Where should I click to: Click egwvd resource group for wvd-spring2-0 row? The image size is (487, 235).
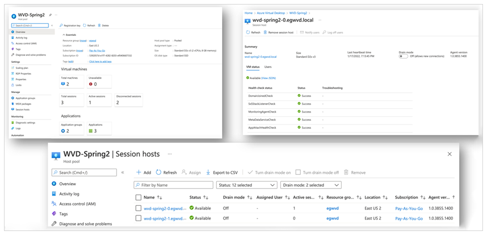pyautogui.click(x=332, y=208)
